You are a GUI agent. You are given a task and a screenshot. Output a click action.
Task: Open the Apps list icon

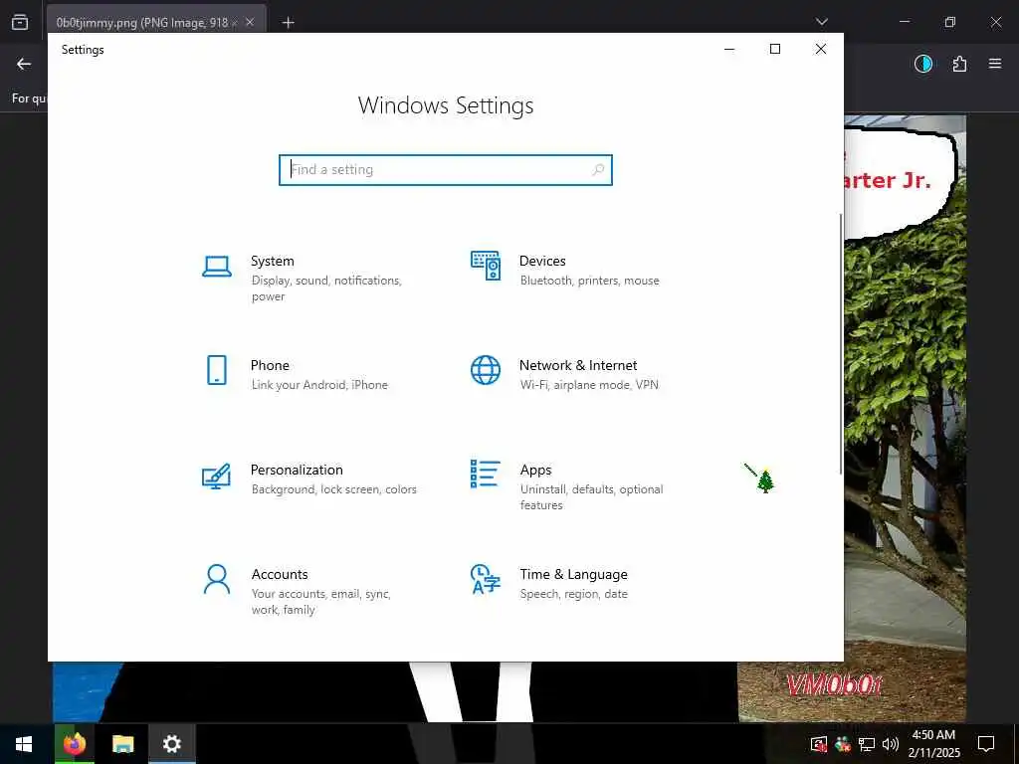486,474
